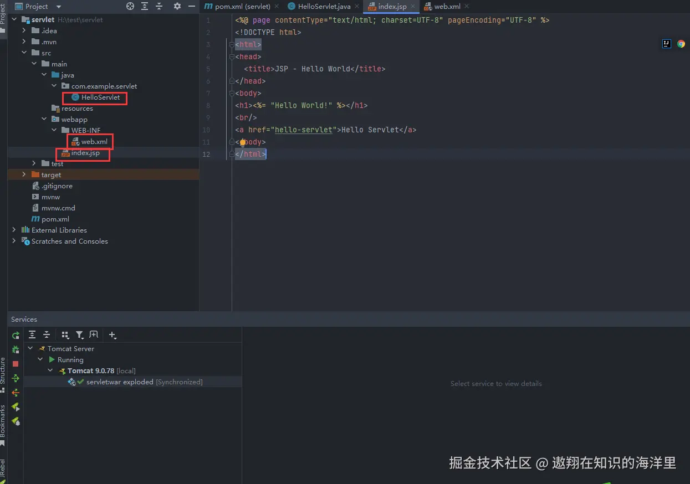
Task: Expand the test folder
Action: [x=34, y=163]
